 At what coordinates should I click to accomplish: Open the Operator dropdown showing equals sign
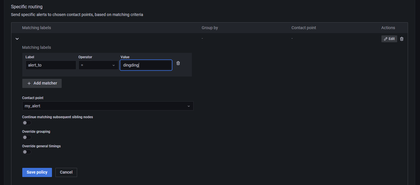pyautogui.click(x=99, y=65)
